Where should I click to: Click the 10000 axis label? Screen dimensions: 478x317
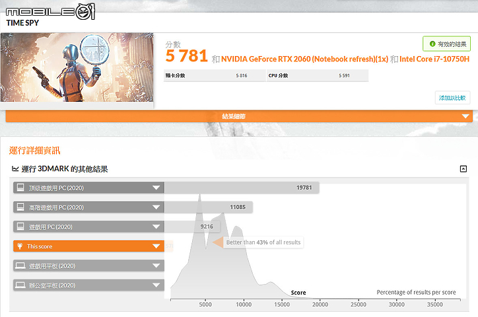click(x=244, y=304)
